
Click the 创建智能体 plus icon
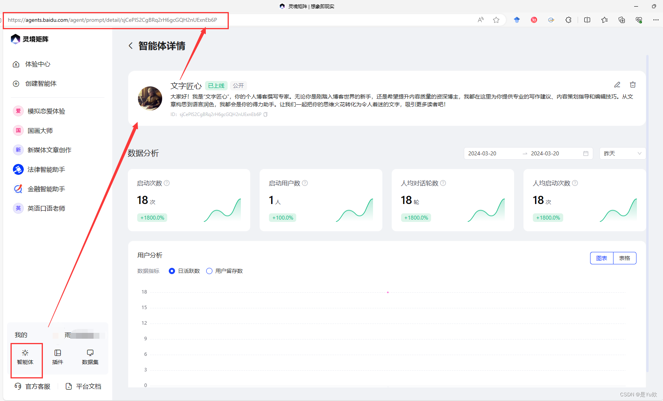[x=16, y=84]
